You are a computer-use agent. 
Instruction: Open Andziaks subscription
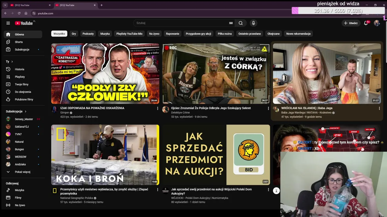click(x=23, y=164)
